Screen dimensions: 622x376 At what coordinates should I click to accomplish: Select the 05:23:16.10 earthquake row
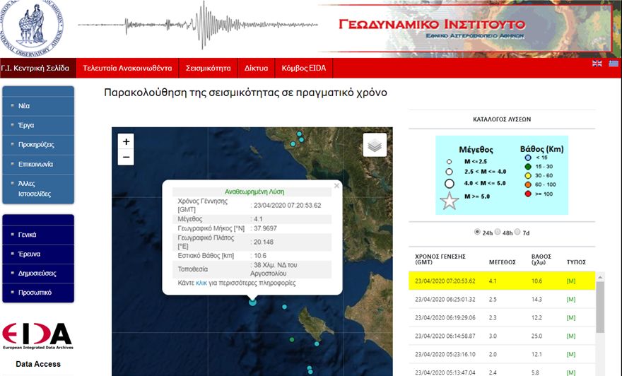click(502, 354)
